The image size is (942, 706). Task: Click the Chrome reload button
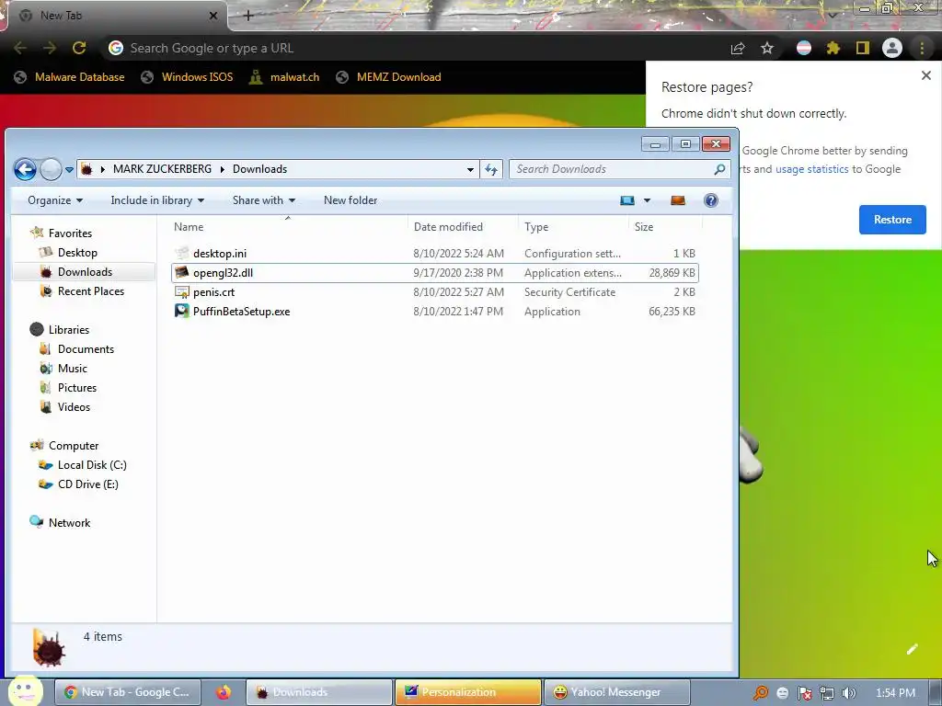click(79, 48)
